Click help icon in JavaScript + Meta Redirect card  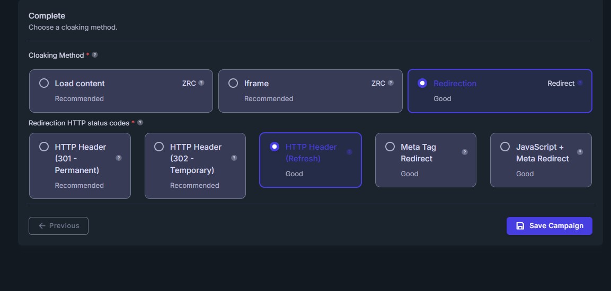[580, 152]
